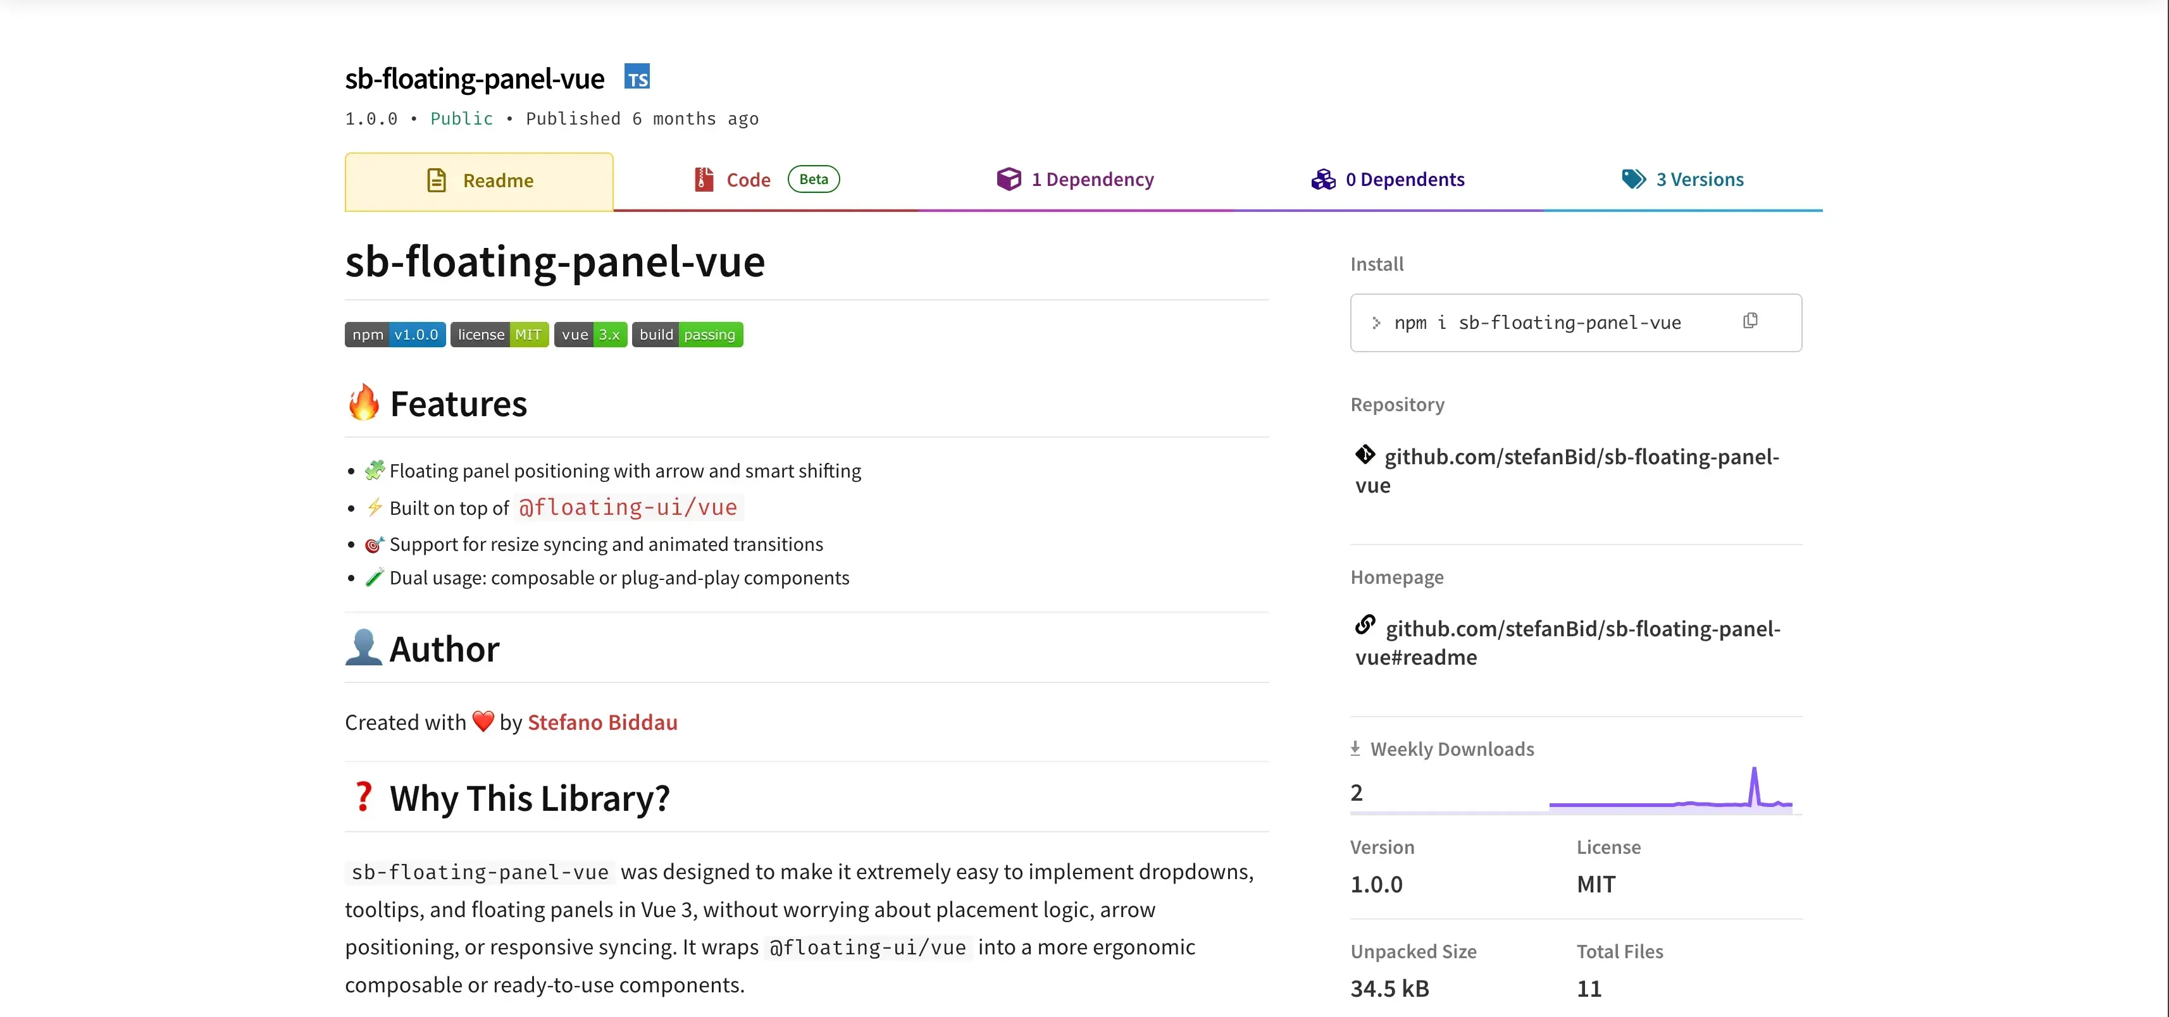Open the 3 Versions tab
This screenshot has height=1017, width=2169.
pyautogui.click(x=1683, y=180)
